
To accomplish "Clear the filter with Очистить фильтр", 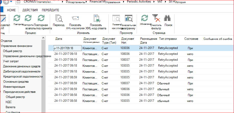I will point(156,18).
